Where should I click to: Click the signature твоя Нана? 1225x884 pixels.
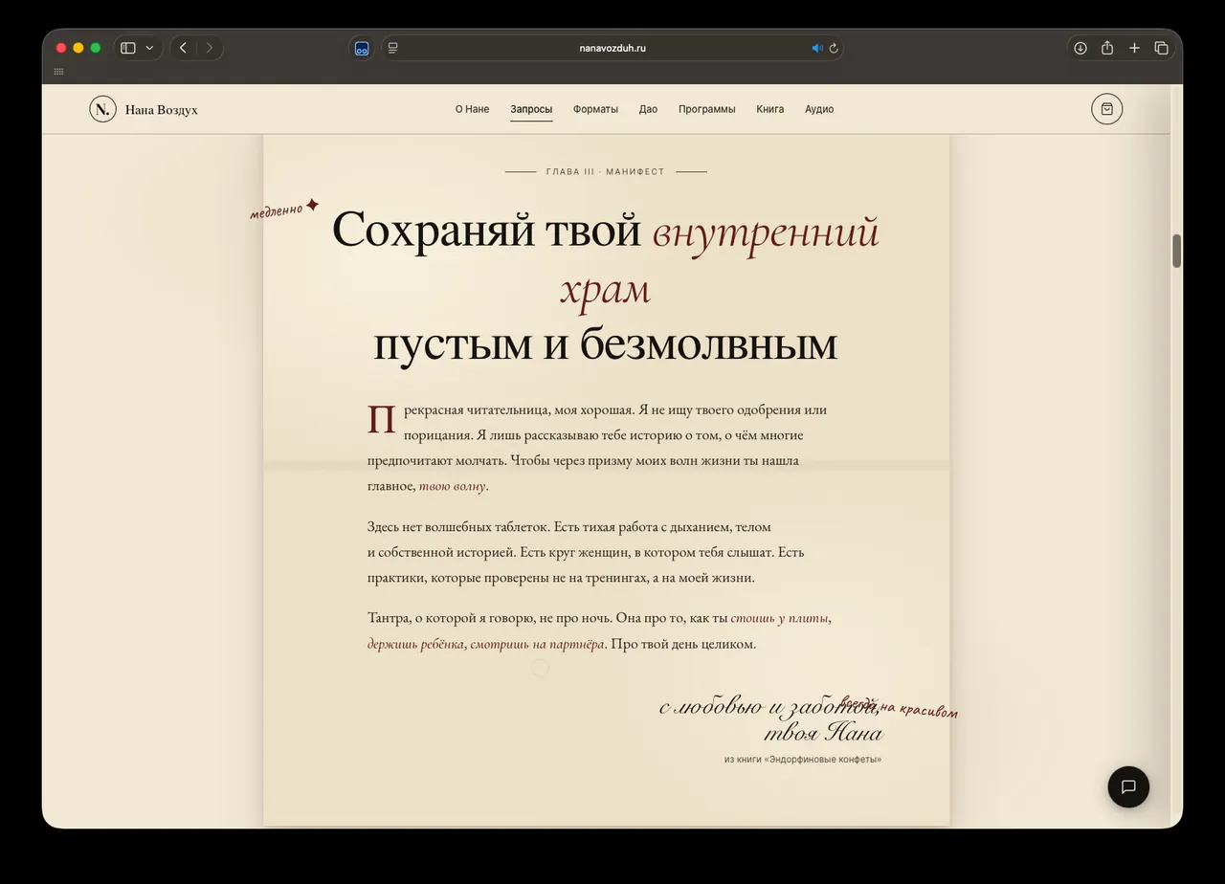point(823,734)
